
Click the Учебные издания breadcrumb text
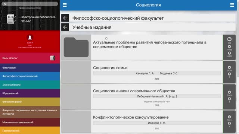point(92,27)
